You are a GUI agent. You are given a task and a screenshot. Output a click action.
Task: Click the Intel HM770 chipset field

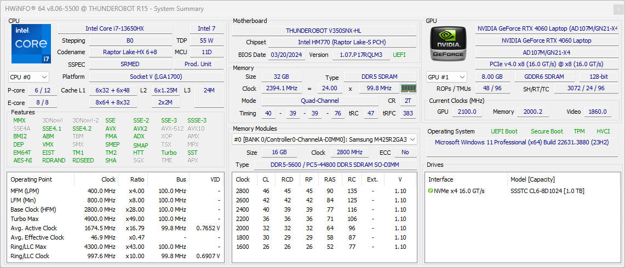tap(343, 42)
